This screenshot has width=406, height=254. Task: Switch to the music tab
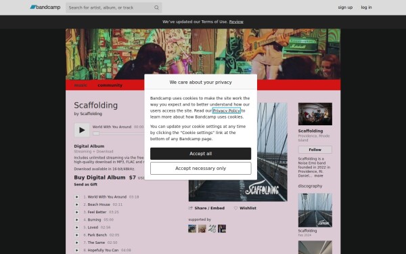(81, 85)
